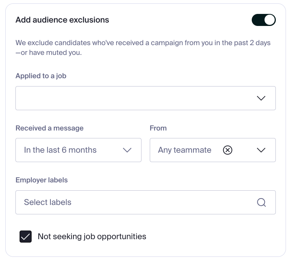Click the Any teammate value text
This screenshot has height=264, width=292.
coord(184,150)
